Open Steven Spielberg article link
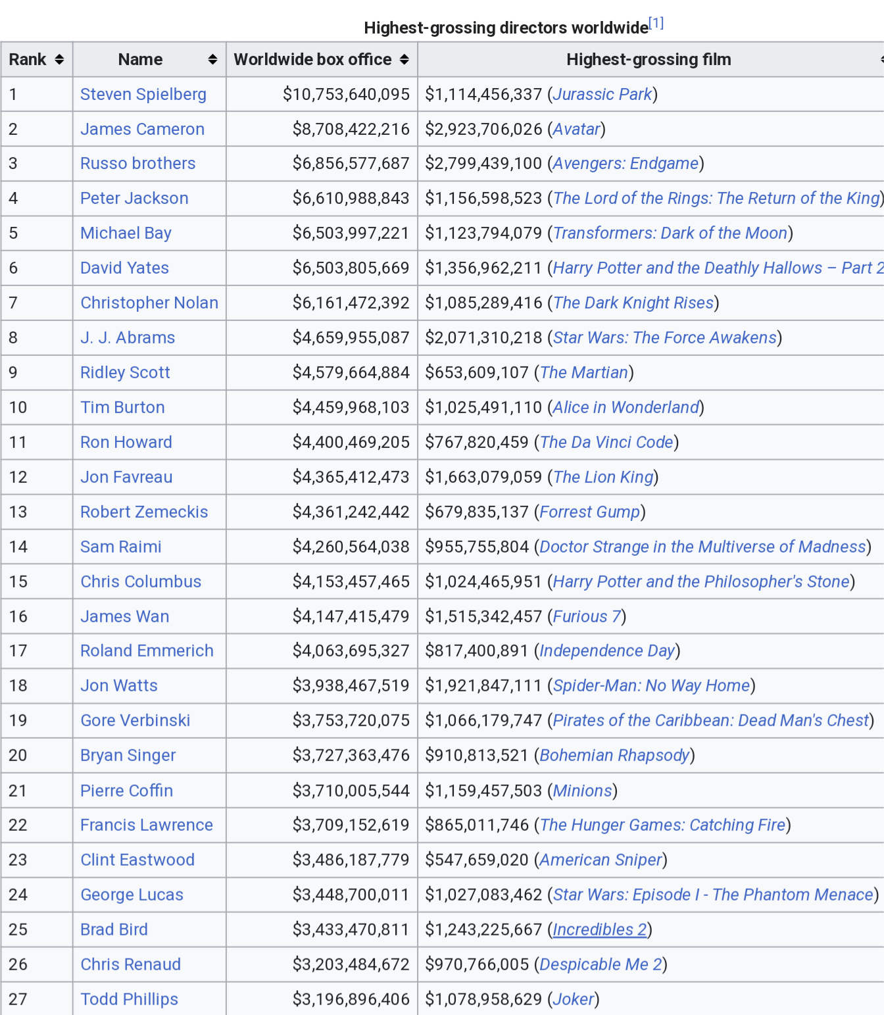Image resolution: width=884 pixels, height=1015 pixels. (143, 95)
